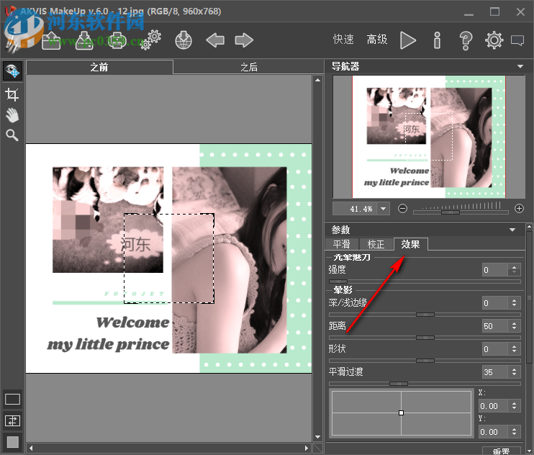The image size is (534, 455).
Task: Click the canvas vertical scrollbar up arrow
Action: [317, 80]
